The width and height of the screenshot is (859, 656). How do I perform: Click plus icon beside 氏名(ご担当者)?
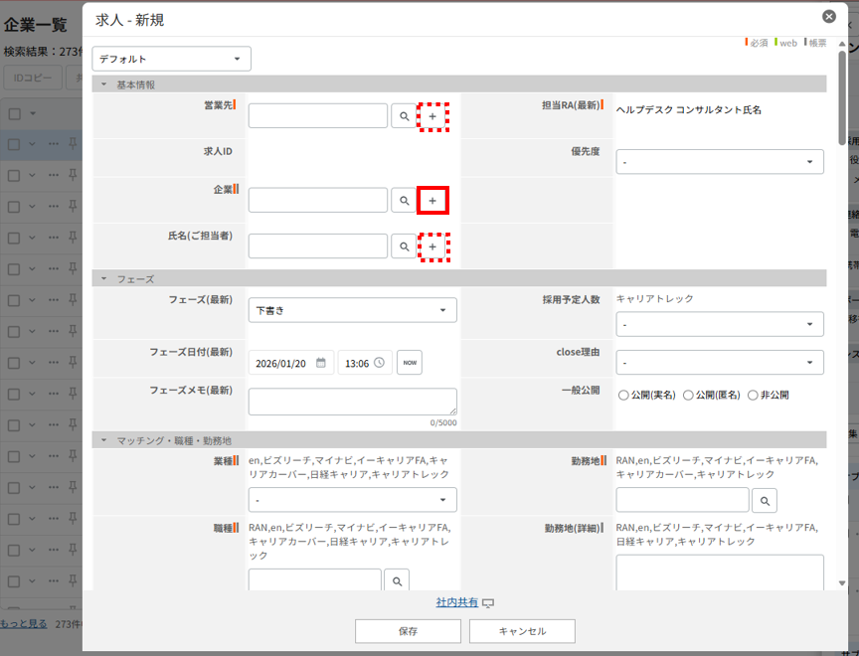pyautogui.click(x=432, y=246)
